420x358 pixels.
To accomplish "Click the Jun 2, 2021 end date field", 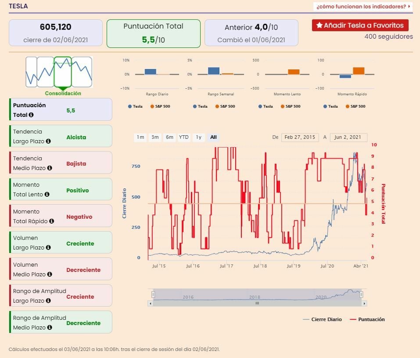I will [x=348, y=137].
